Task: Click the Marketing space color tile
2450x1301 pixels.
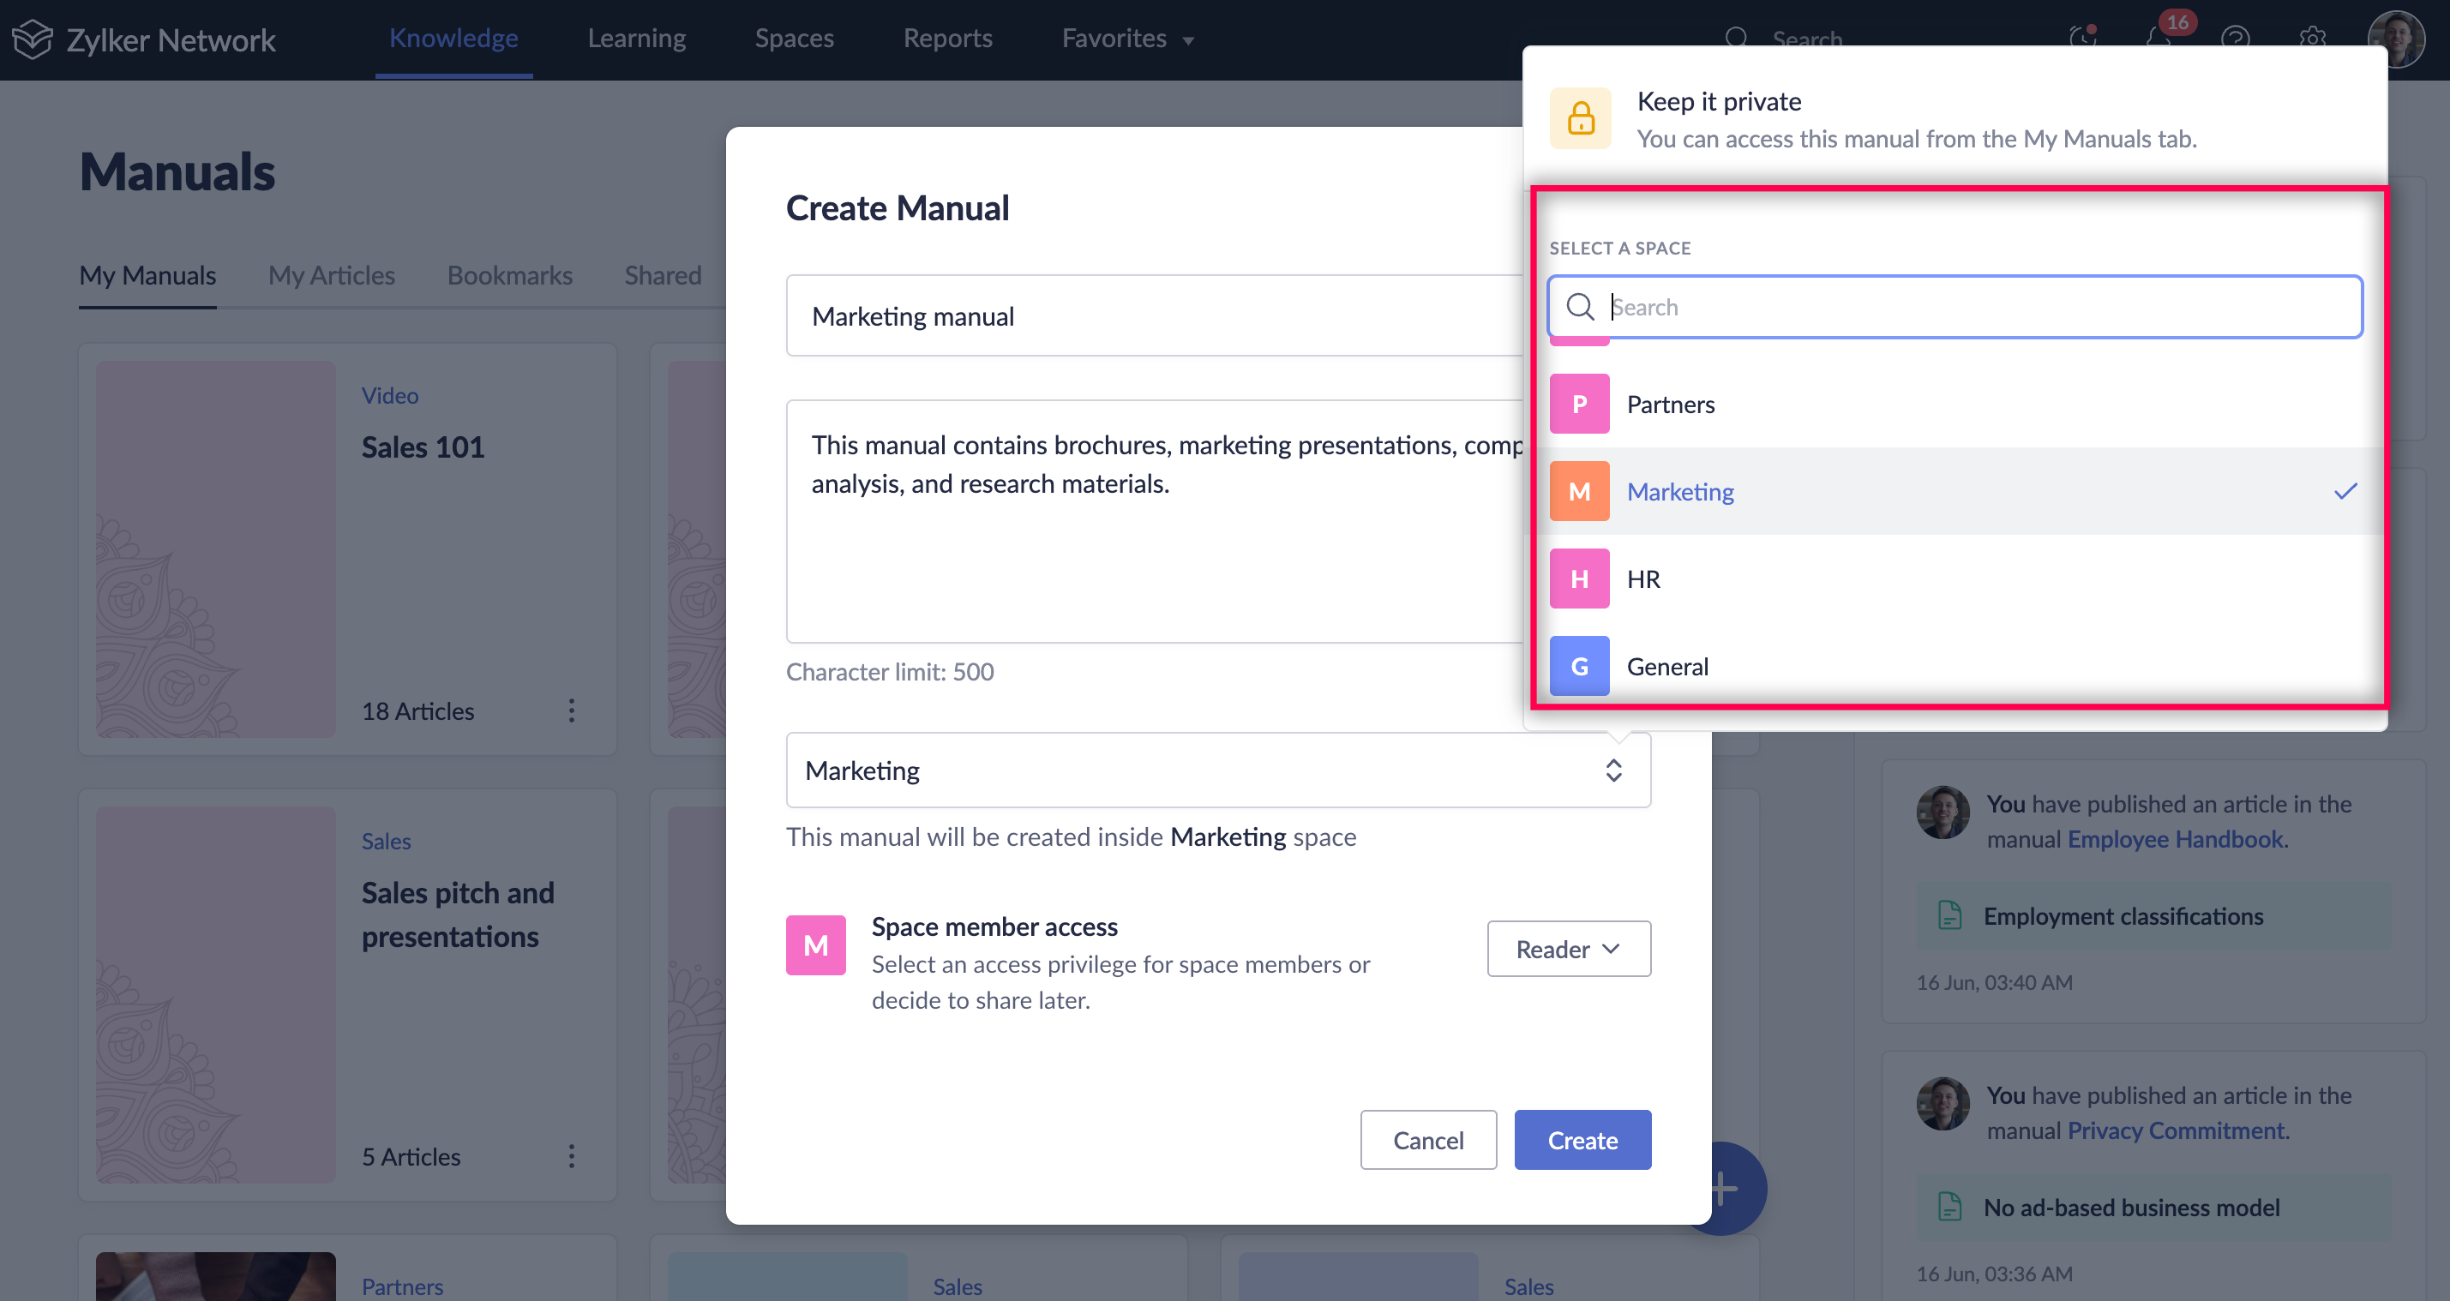Action: (1579, 492)
